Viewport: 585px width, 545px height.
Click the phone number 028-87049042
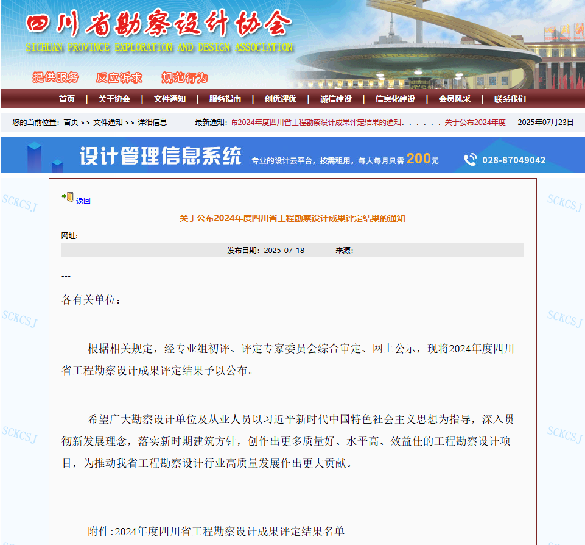click(x=514, y=160)
